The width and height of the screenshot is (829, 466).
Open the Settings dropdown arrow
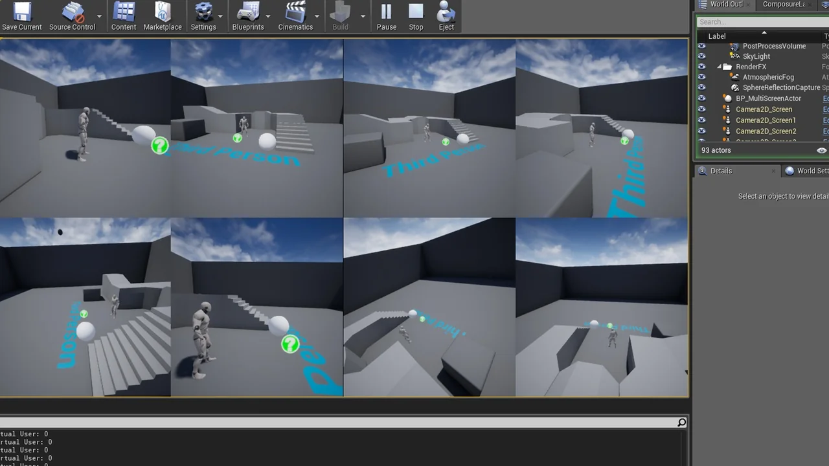[x=220, y=16]
